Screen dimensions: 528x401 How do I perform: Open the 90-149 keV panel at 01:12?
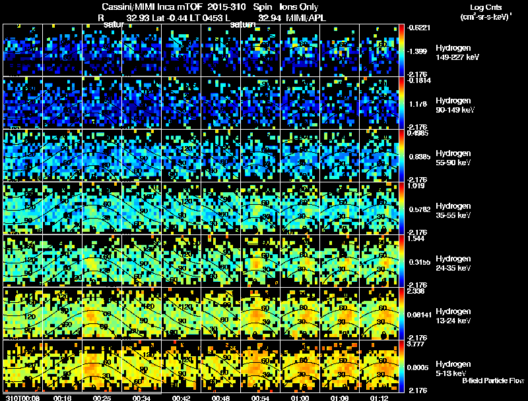[x=379, y=103]
